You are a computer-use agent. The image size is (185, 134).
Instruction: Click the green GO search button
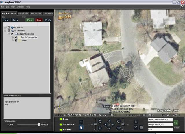[176, 123]
